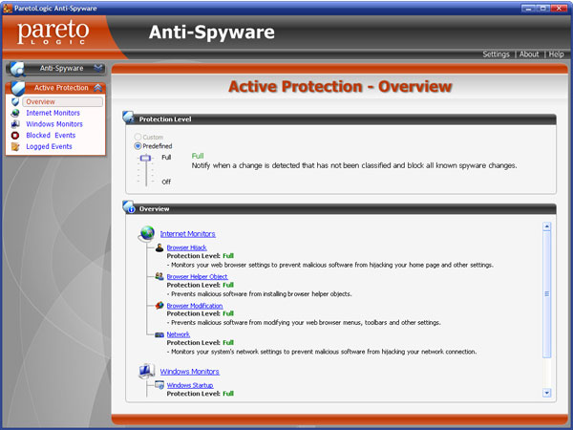Click the overview scrollbar up arrow
The width and height of the screenshot is (573, 430).
546,226
